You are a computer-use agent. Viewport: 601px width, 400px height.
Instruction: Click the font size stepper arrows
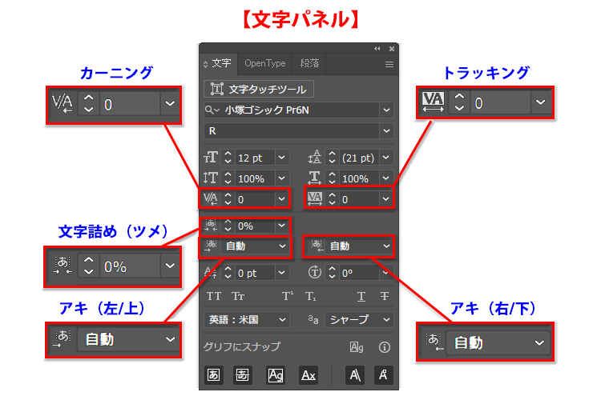pyautogui.click(x=228, y=158)
